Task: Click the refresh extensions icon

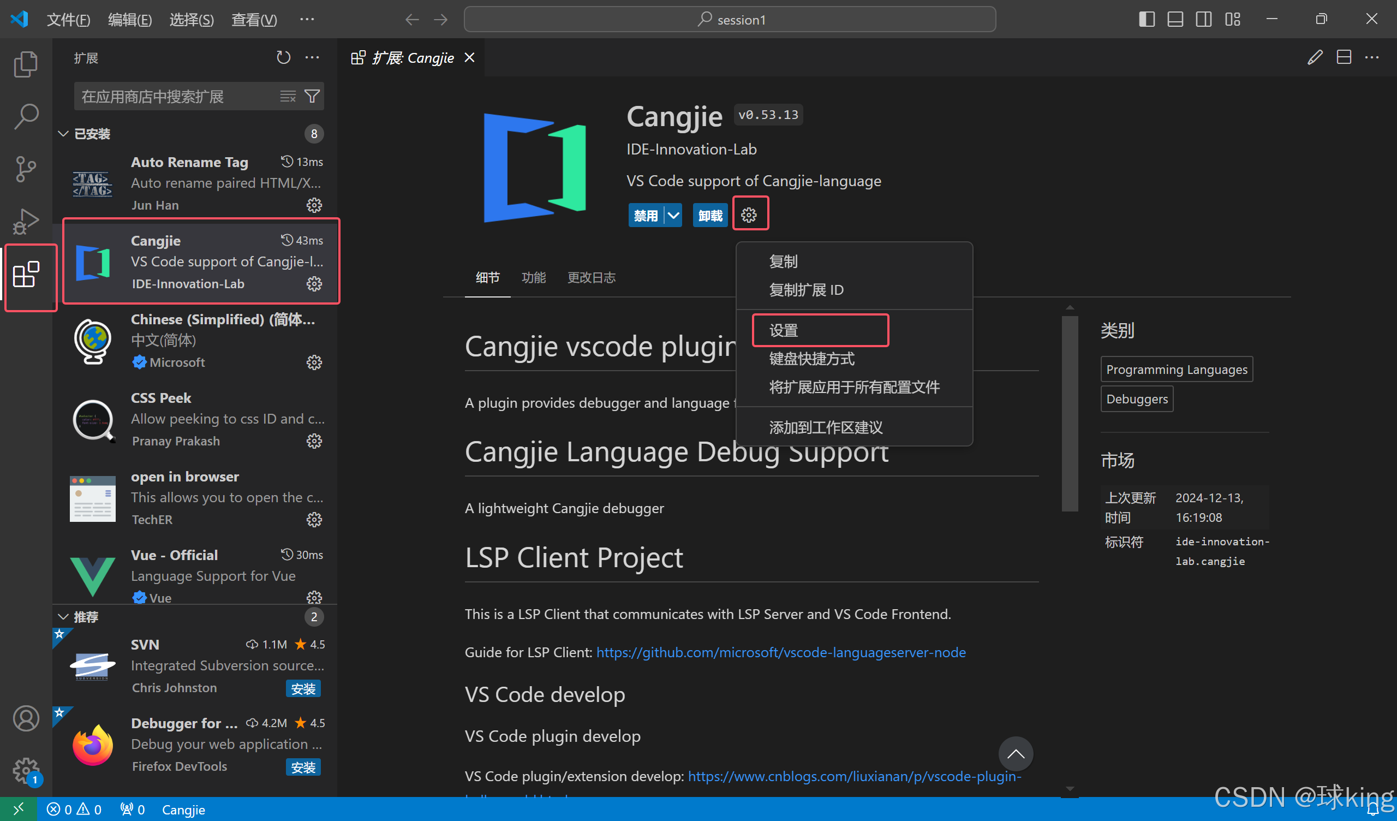Action: tap(283, 58)
